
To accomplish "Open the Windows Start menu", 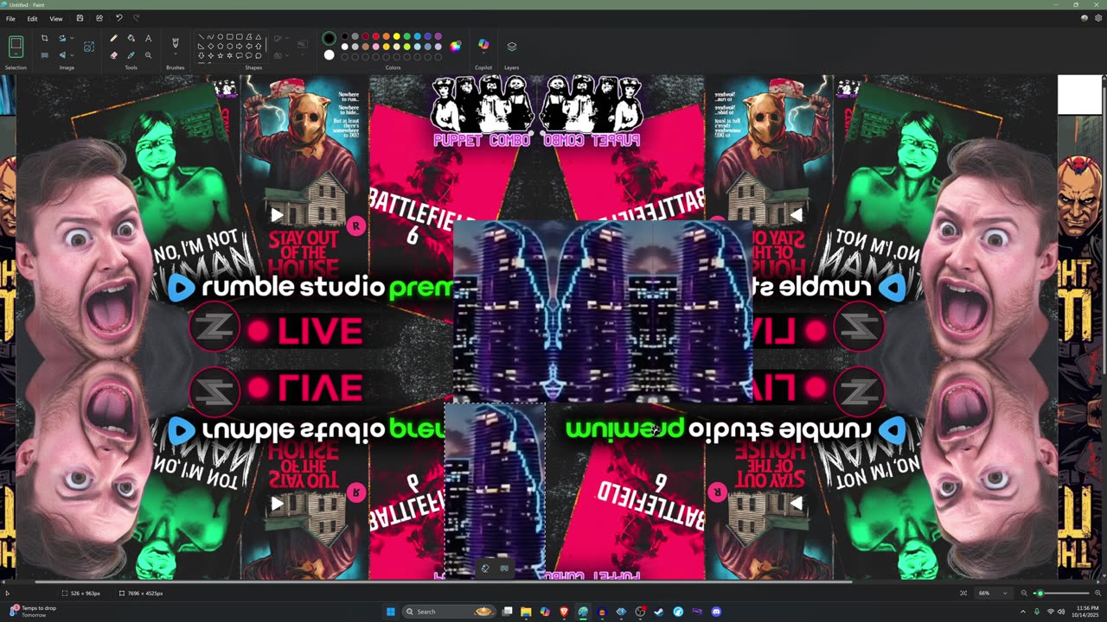I will pyautogui.click(x=391, y=612).
